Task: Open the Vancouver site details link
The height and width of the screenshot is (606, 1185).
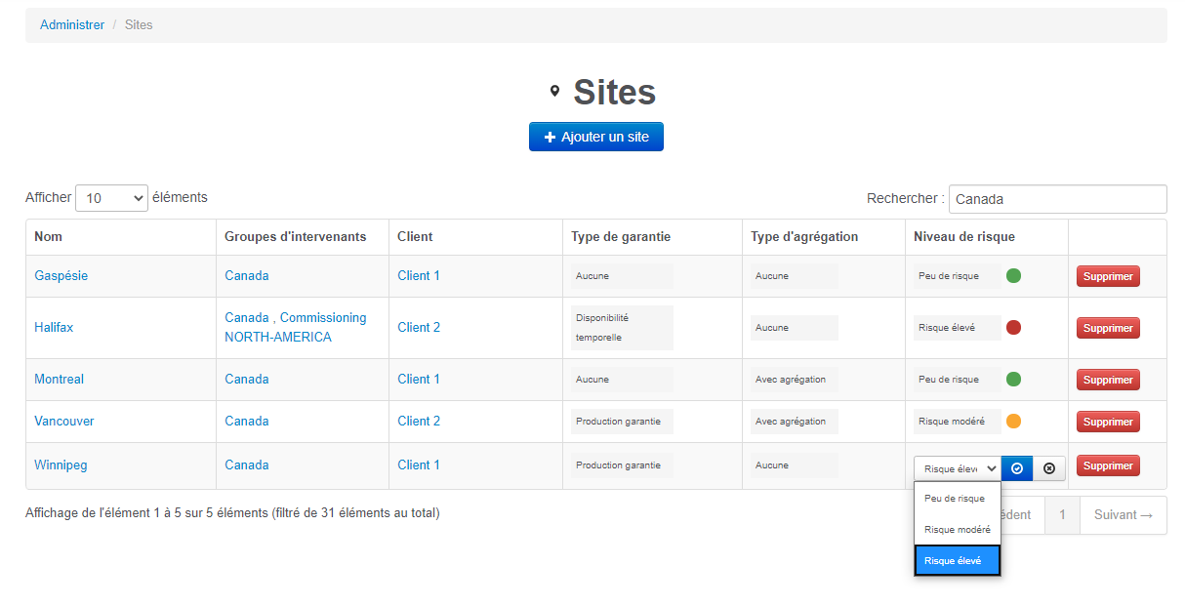Action: pos(63,421)
